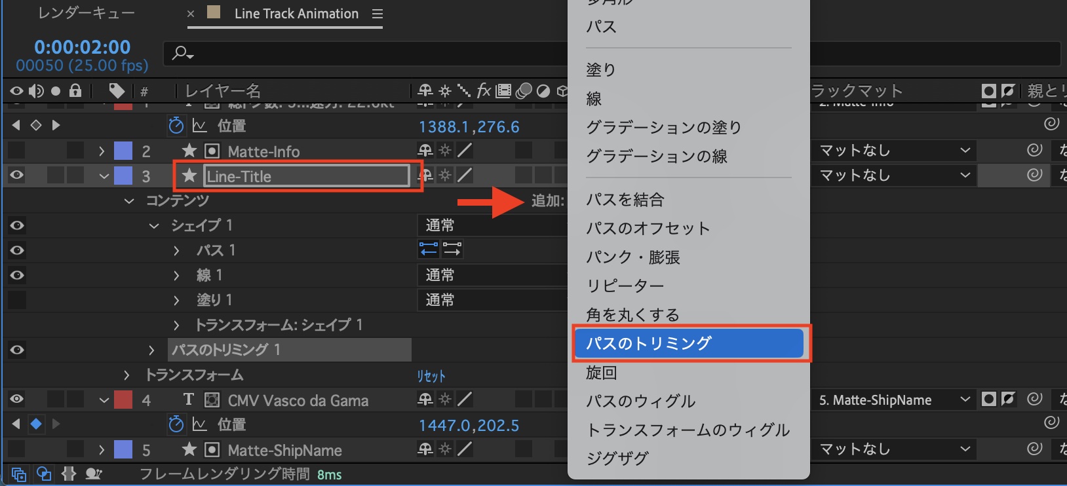Click the Line-Title layer name field

click(x=307, y=176)
